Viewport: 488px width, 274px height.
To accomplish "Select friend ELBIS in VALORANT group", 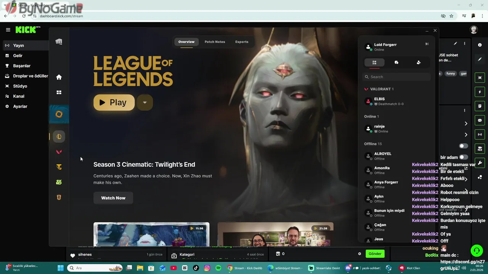I will [396, 101].
